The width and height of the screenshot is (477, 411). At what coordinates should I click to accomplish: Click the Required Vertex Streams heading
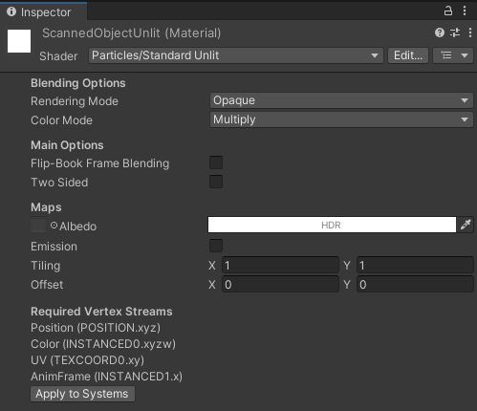point(101,312)
